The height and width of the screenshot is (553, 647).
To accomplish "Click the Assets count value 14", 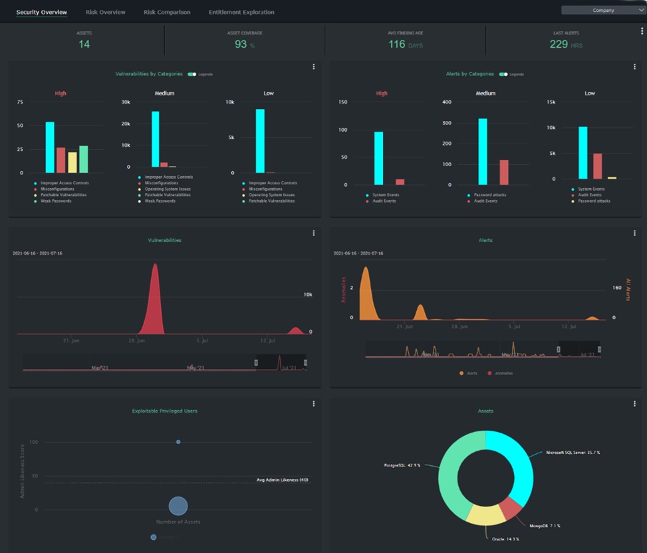I will [84, 44].
